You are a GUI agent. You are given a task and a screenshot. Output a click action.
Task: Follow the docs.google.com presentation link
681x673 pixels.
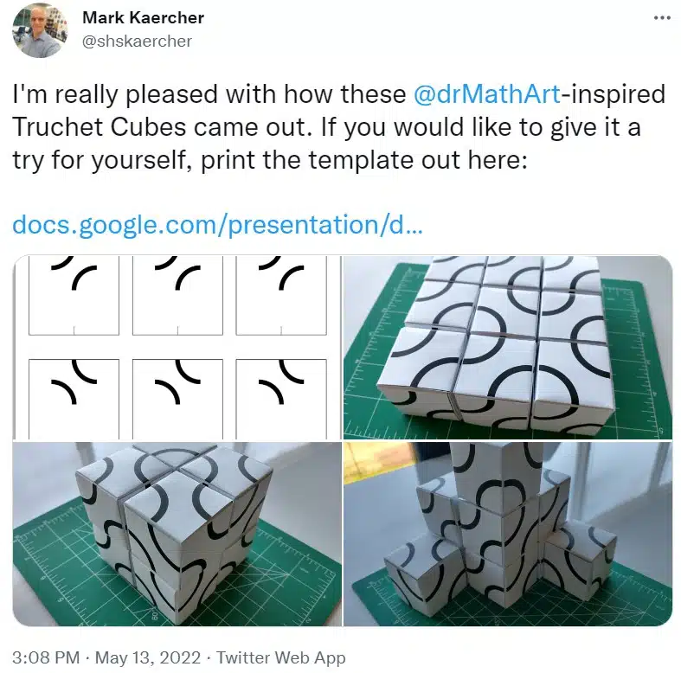tap(217, 225)
